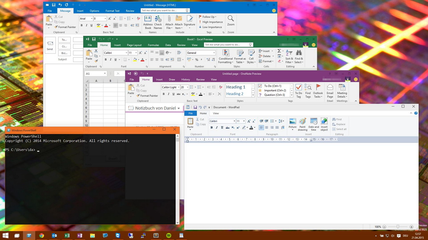Open the History tab in OneNote
Screen dimensions: 428x240
[186, 80]
